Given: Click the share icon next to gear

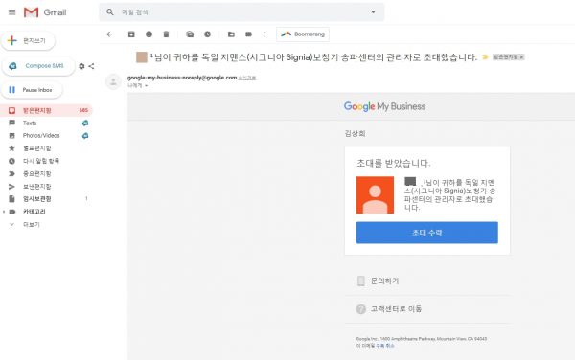Looking at the screenshot, I should [x=91, y=66].
